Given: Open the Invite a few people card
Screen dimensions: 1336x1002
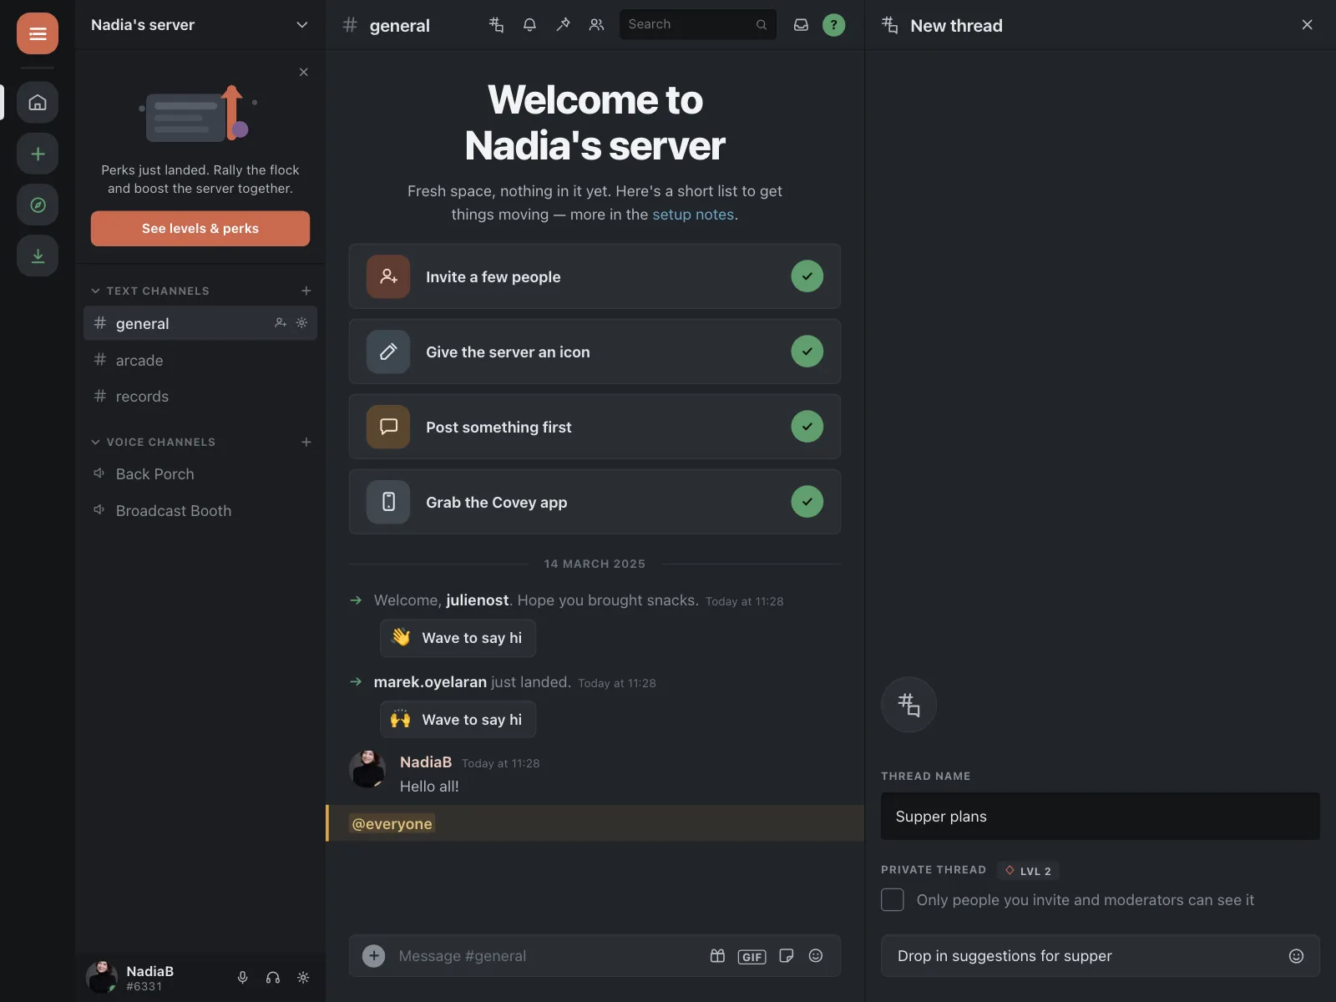Looking at the screenshot, I should pos(595,276).
